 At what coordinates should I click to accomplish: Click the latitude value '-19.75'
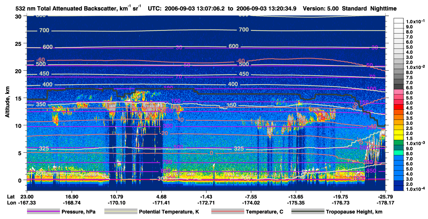[x=341, y=196]
